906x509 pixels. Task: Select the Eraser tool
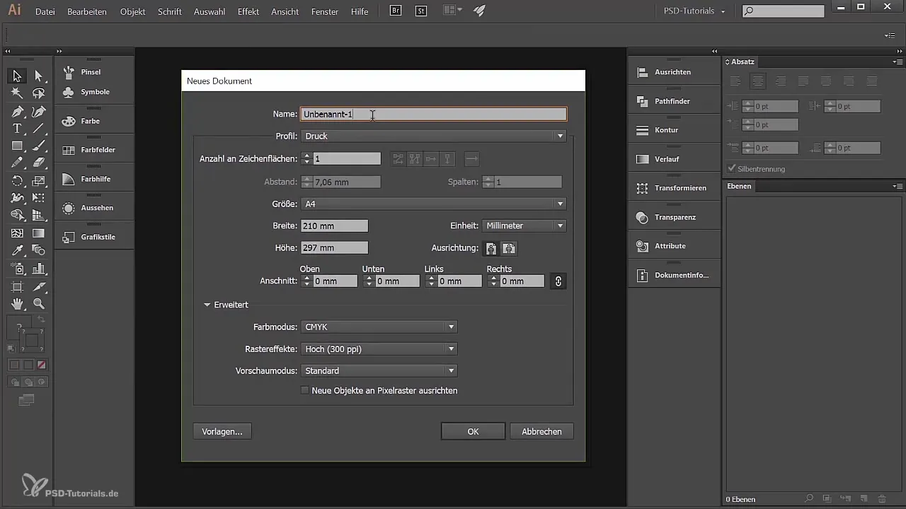coord(39,163)
